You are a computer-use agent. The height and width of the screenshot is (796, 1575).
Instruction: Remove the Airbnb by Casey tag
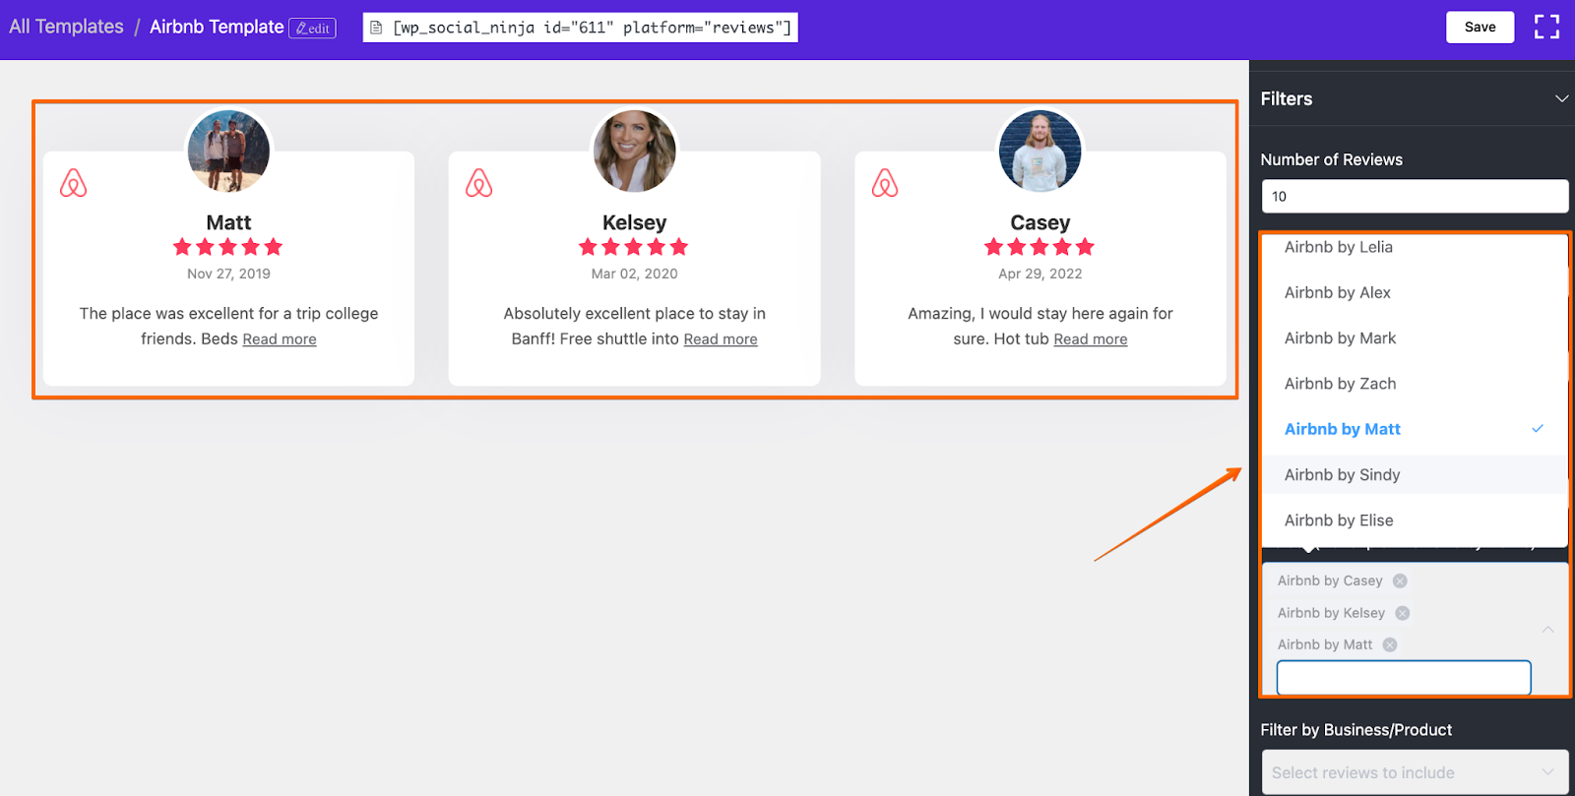click(x=1400, y=581)
